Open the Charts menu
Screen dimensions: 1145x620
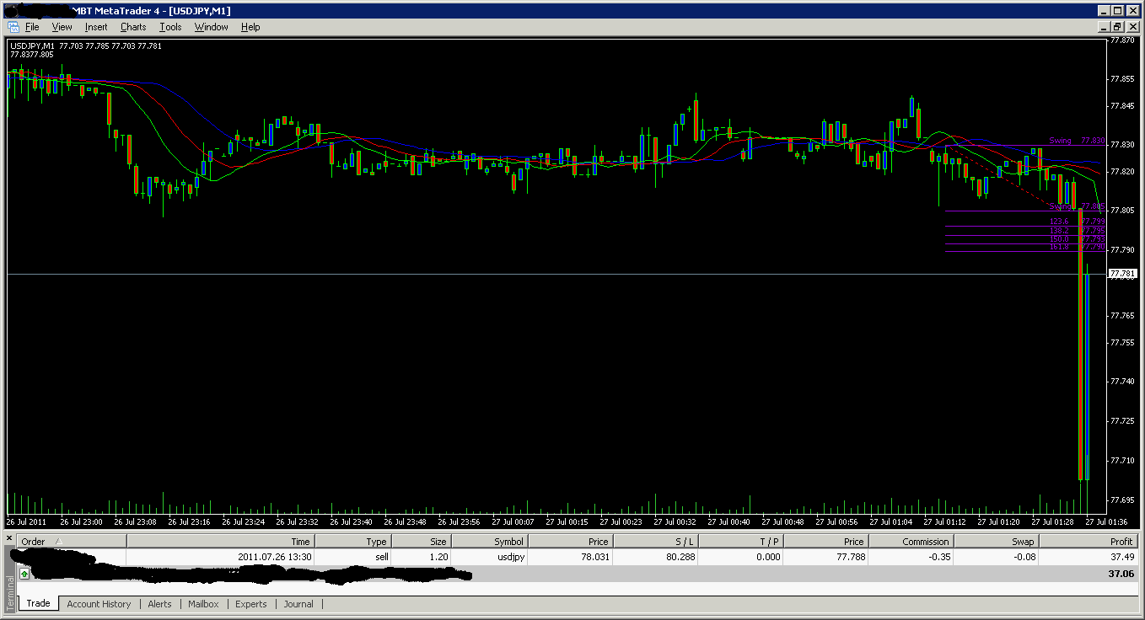coord(133,27)
